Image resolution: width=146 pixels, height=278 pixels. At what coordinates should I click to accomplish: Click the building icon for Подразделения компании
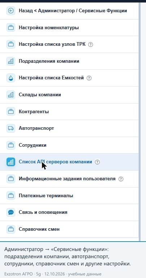click(11, 61)
